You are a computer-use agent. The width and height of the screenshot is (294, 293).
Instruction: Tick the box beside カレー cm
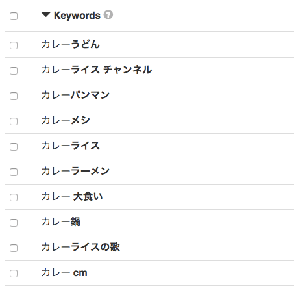(14, 274)
